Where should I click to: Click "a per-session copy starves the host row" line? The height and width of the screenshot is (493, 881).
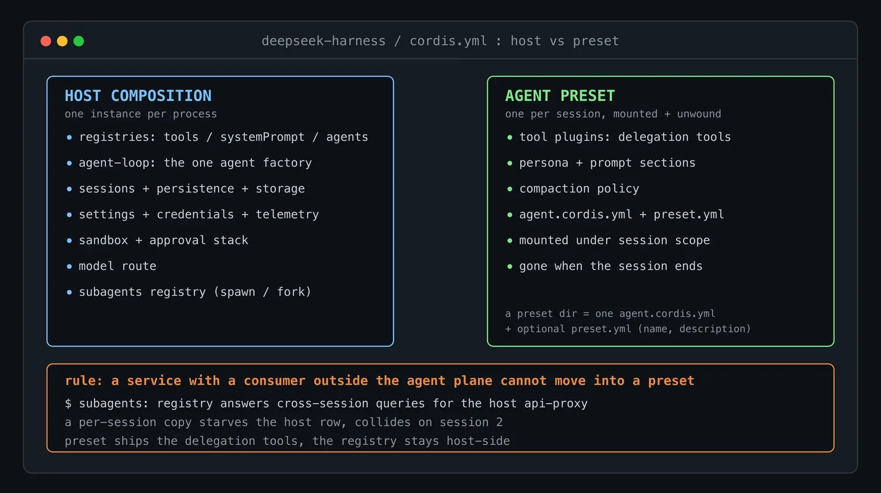284,423
